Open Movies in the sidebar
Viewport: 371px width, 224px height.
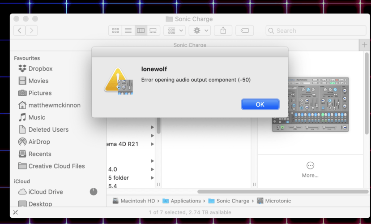pos(38,81)
